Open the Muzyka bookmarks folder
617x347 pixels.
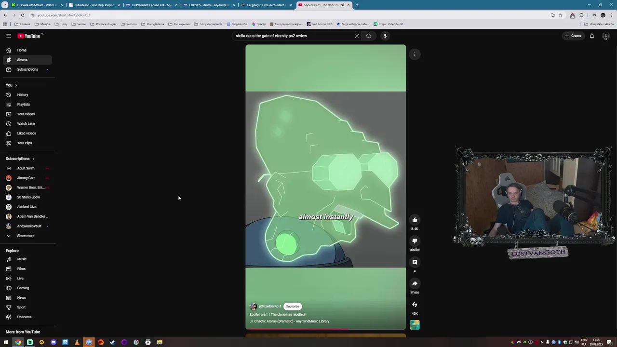(x=42, y=24)
